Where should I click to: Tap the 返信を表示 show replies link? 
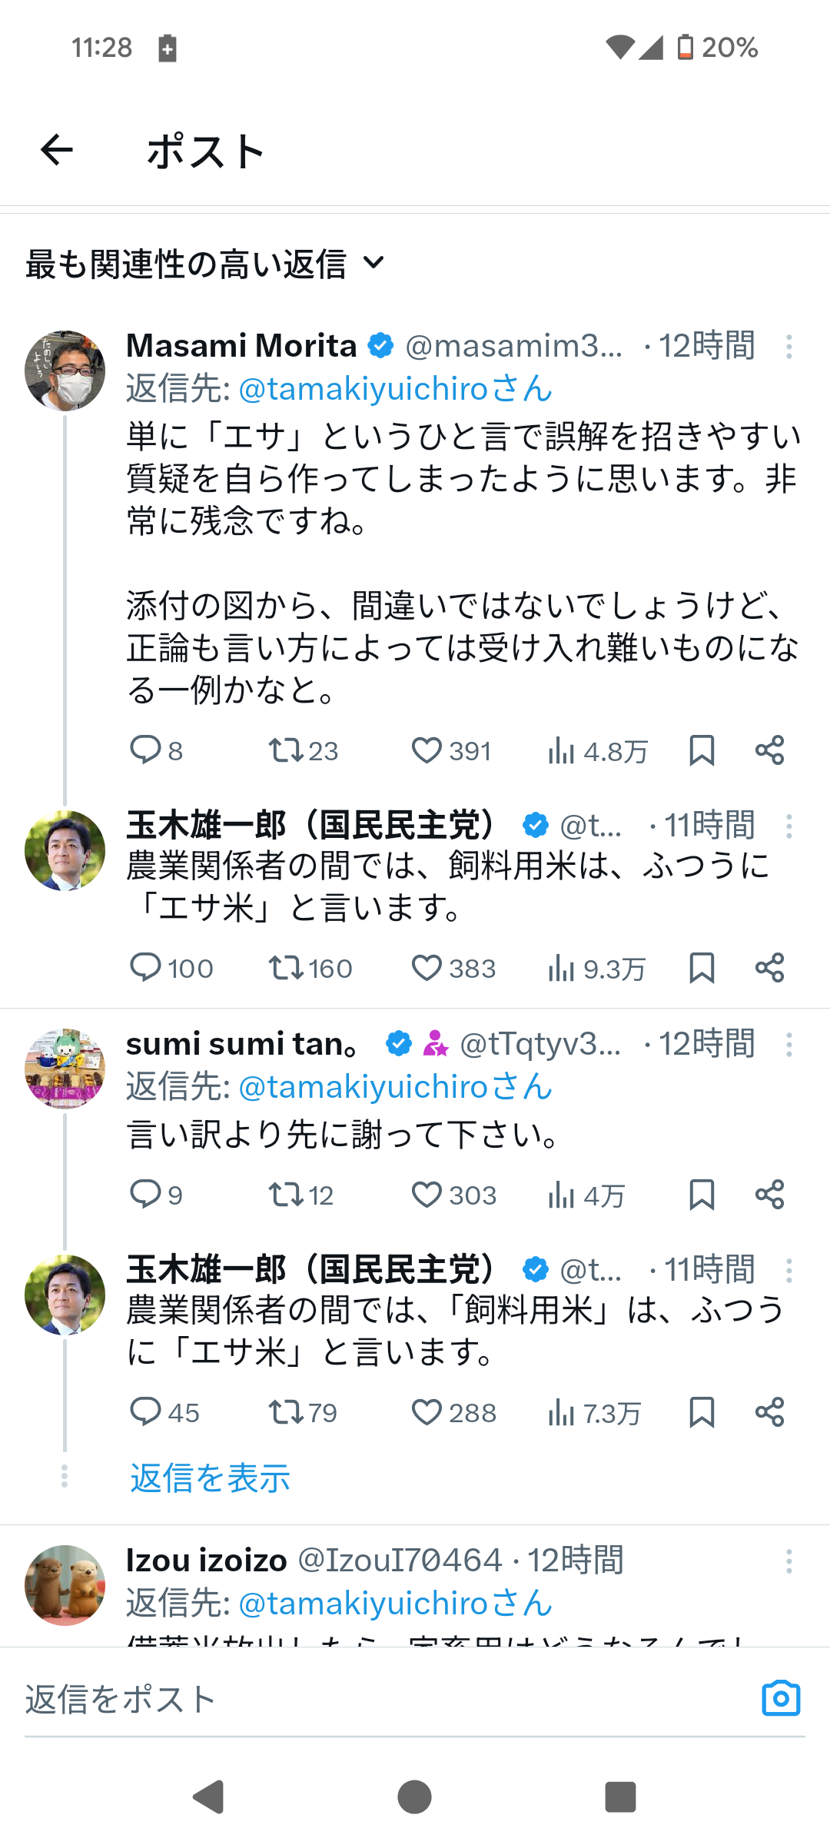point(210,1478)
